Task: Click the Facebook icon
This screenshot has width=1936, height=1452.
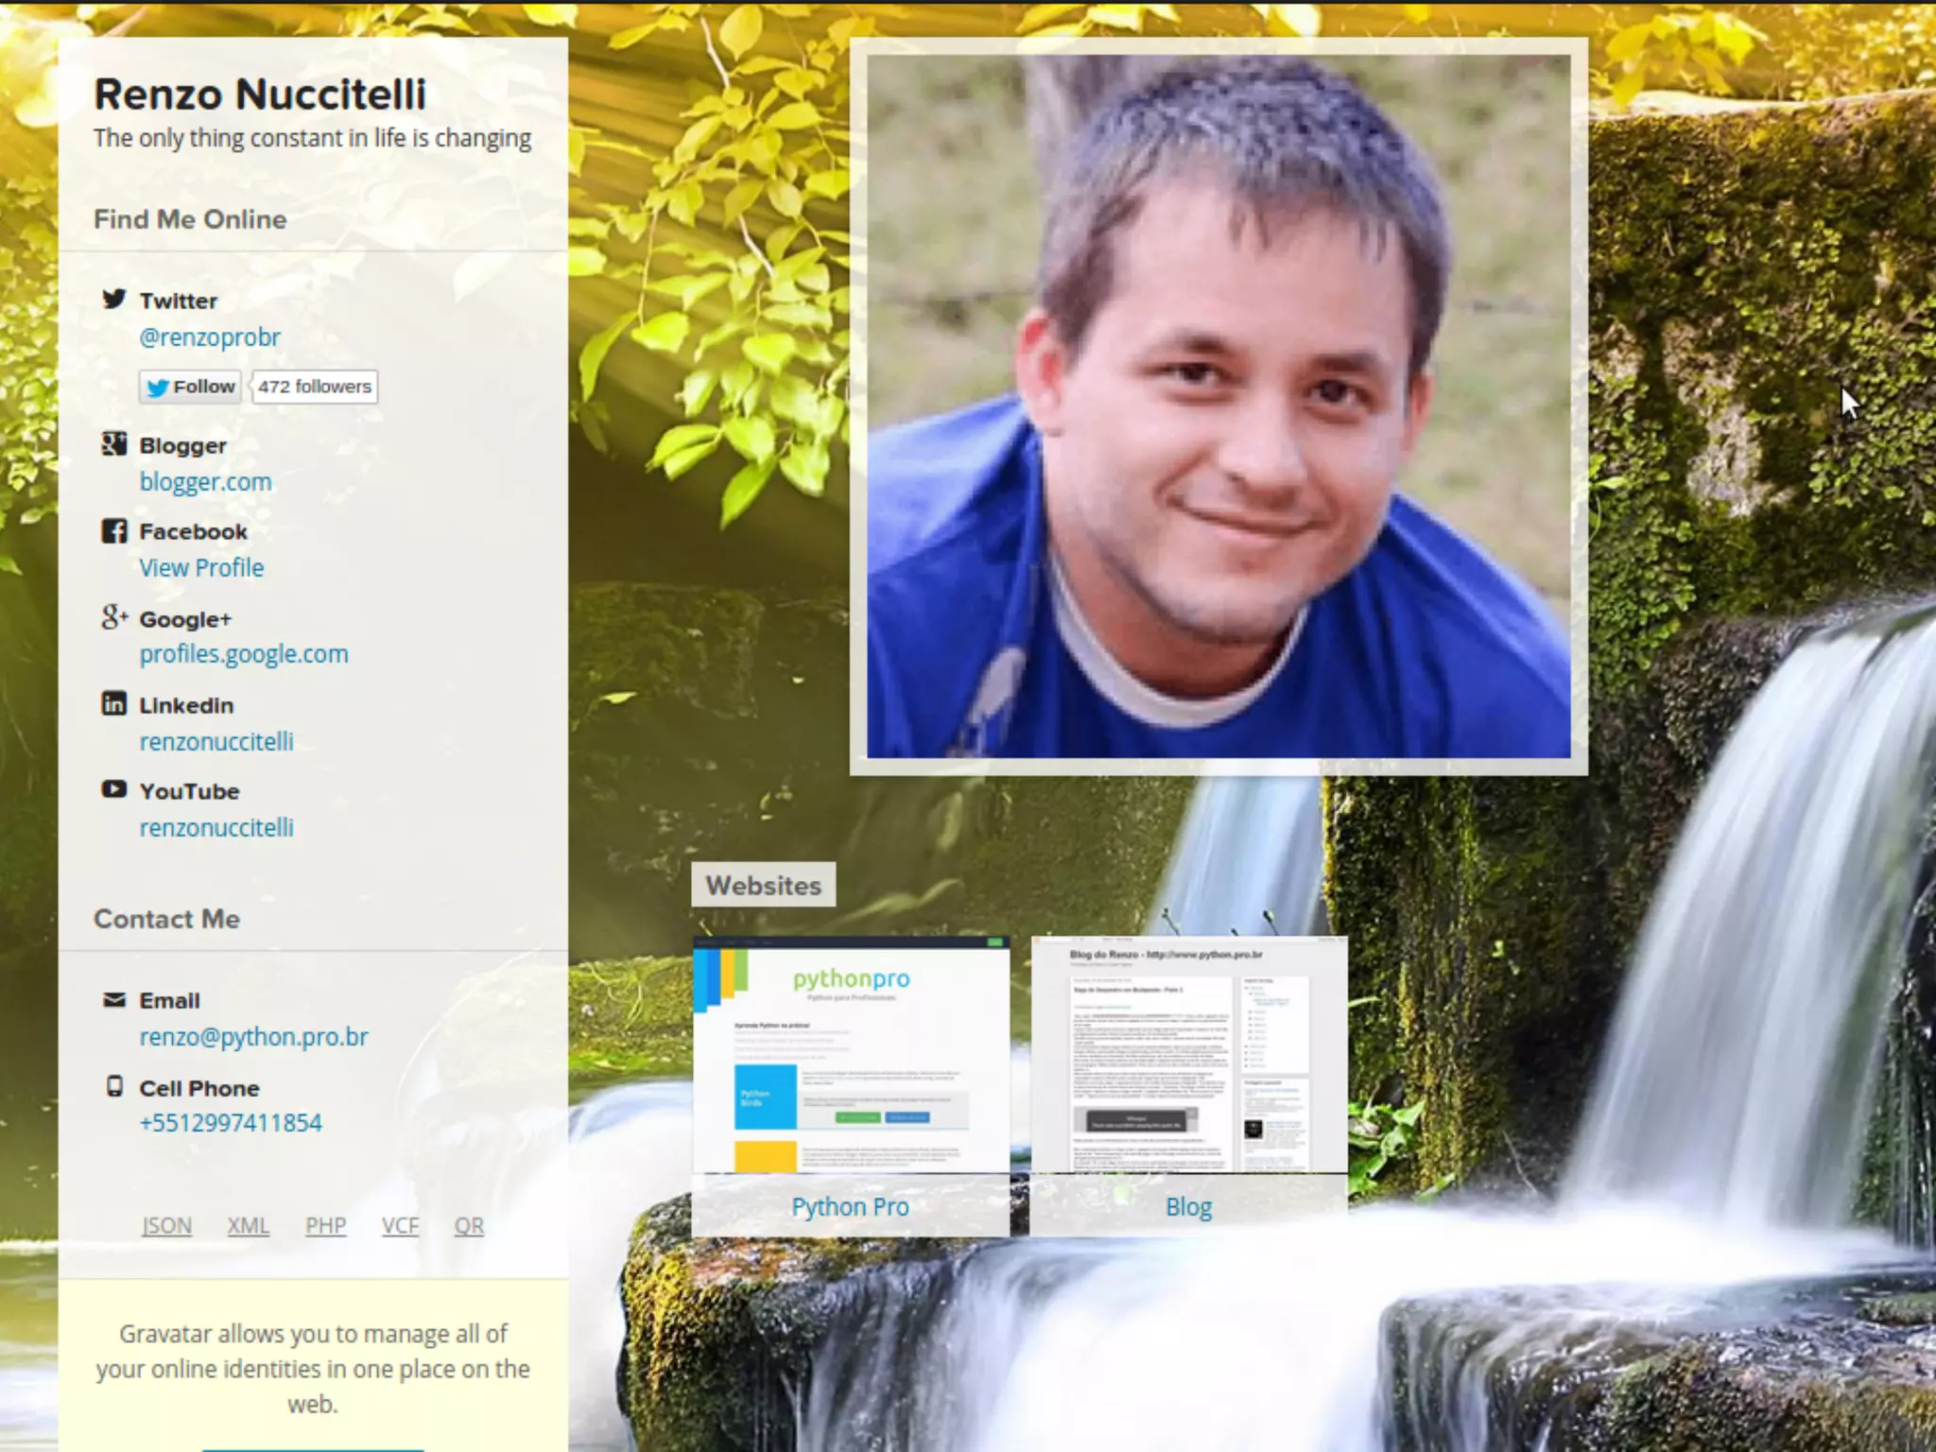Action: point(114,530)
